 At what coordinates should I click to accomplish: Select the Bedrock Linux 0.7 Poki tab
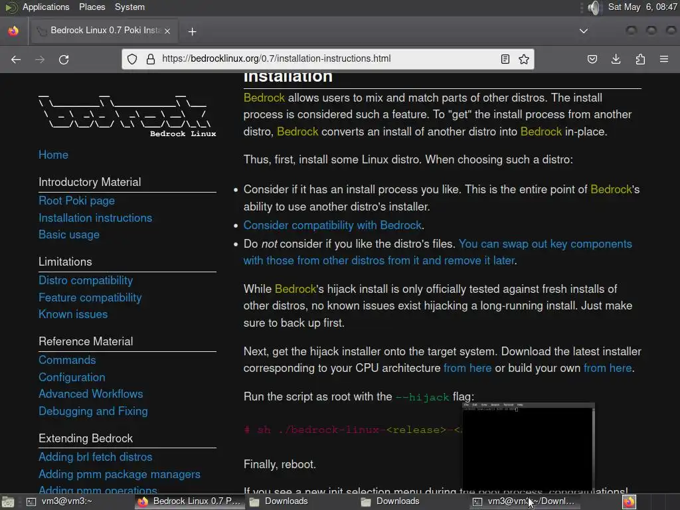point(104,31)
